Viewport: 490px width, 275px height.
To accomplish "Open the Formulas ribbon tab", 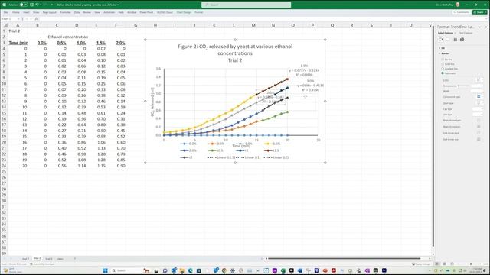I will (65, 12).
